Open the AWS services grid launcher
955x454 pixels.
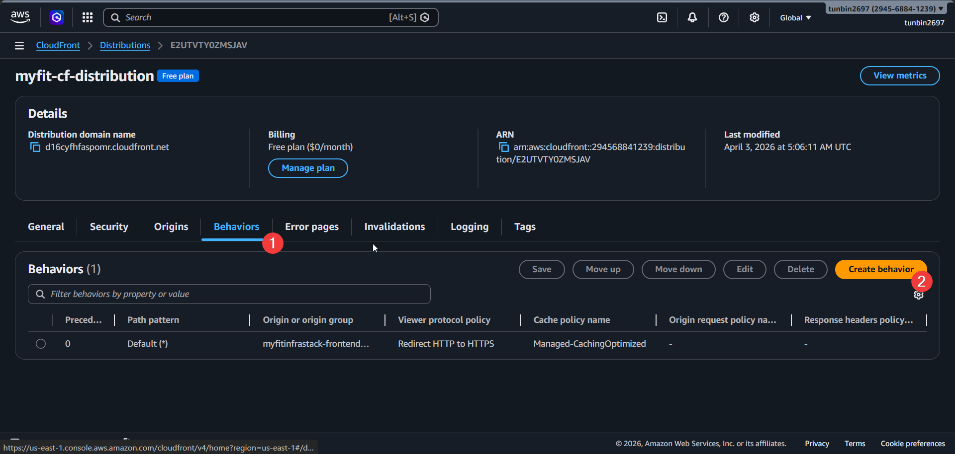(87, 17)
